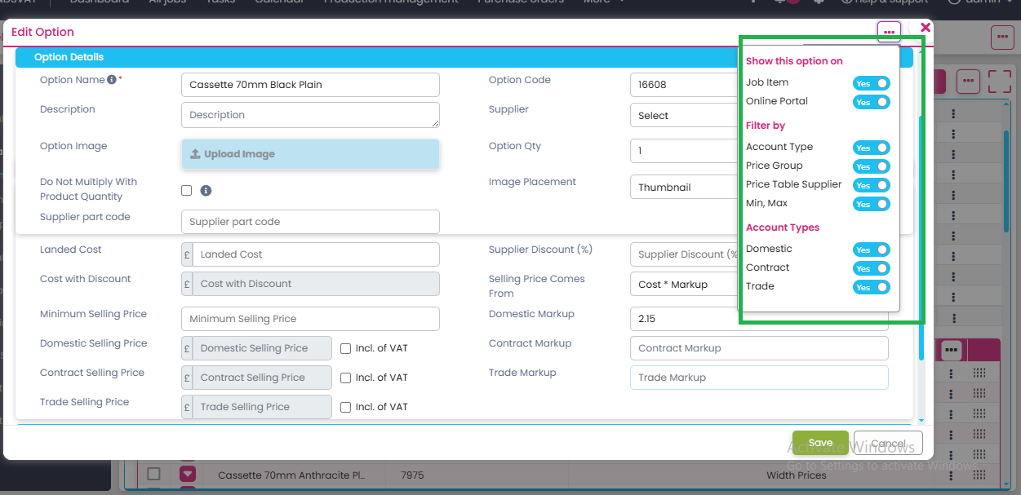1021x495 pixels.
Task: Click the top-right page three-dot menu button
Action: 1002,38
